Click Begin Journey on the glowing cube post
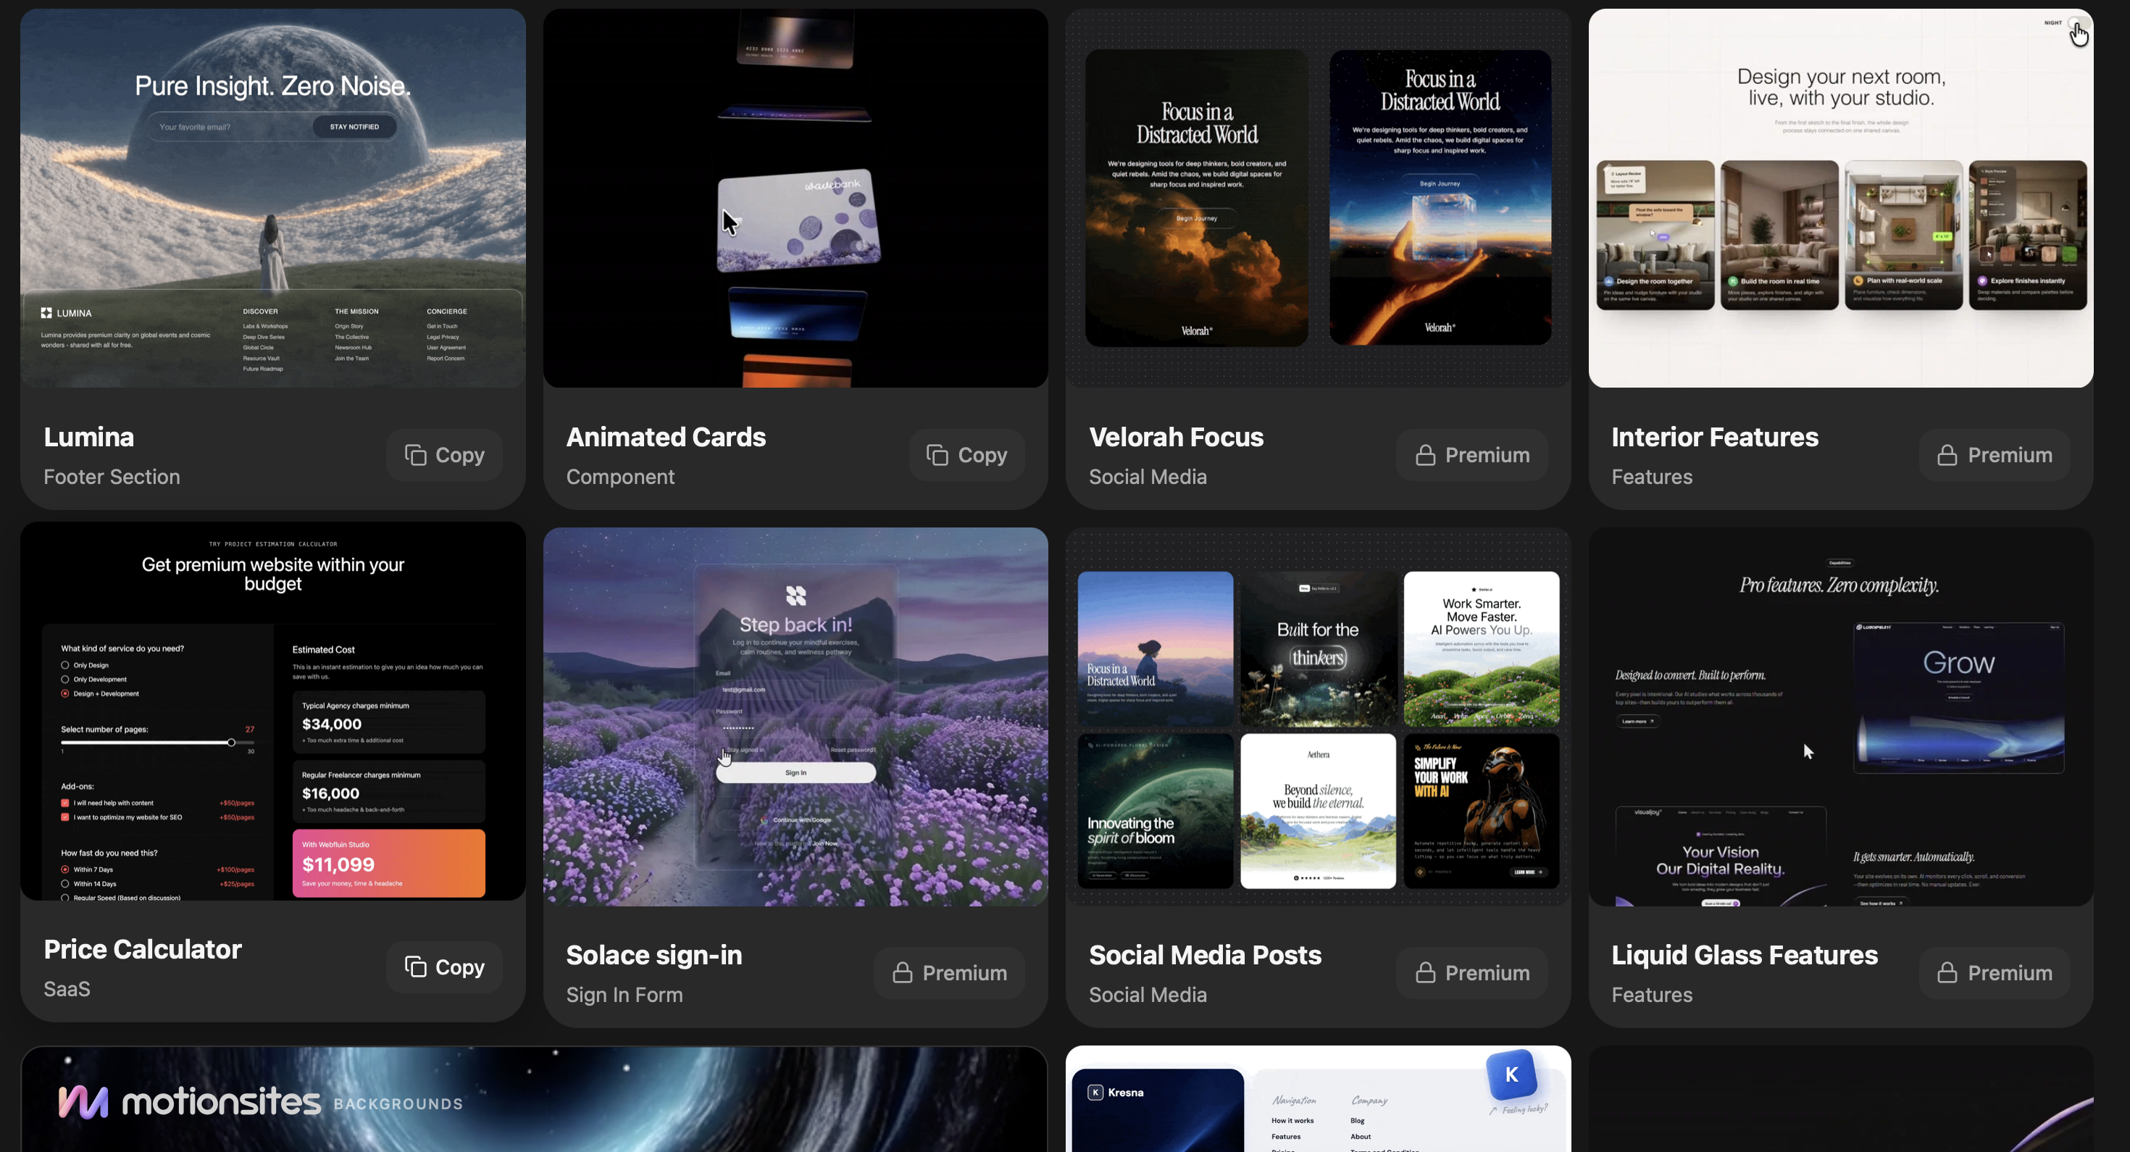 tap(1440, 183)
